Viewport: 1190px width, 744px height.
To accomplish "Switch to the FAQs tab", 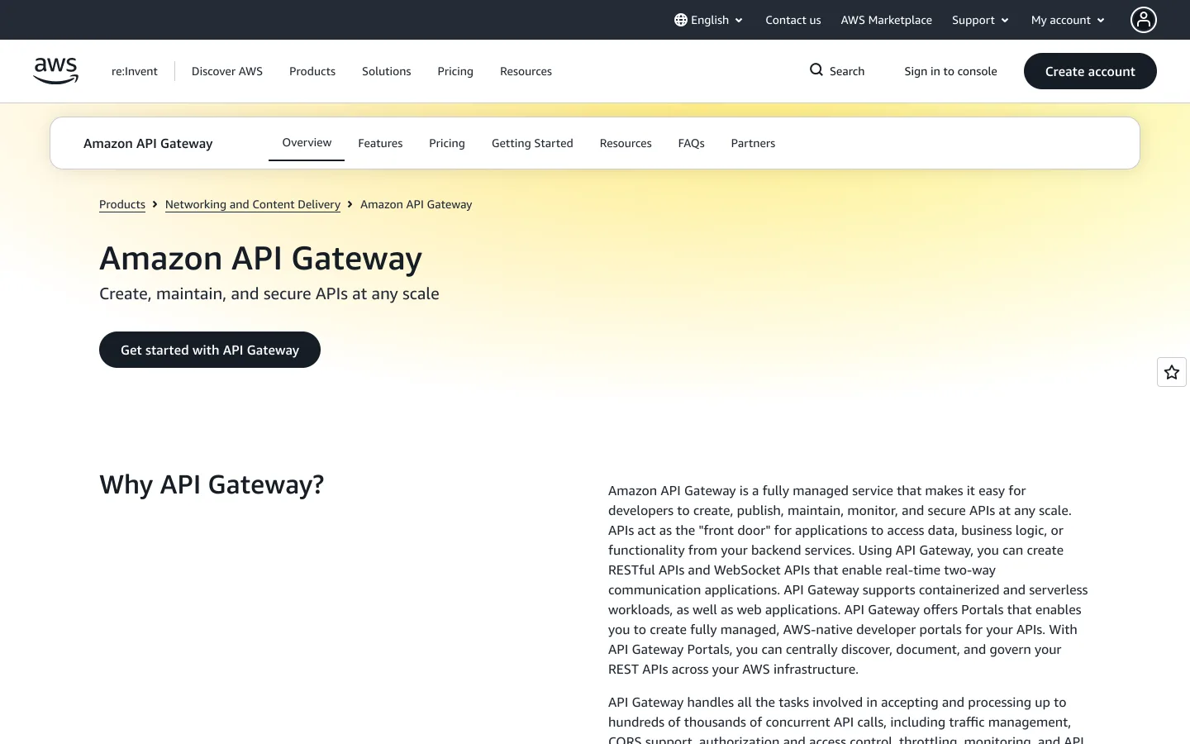I will coord(691,143).
